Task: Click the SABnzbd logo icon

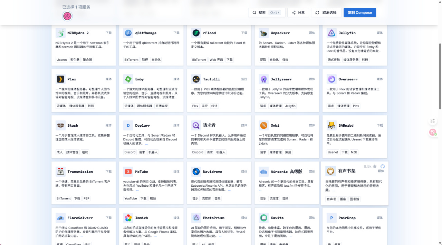Action: 331,125
